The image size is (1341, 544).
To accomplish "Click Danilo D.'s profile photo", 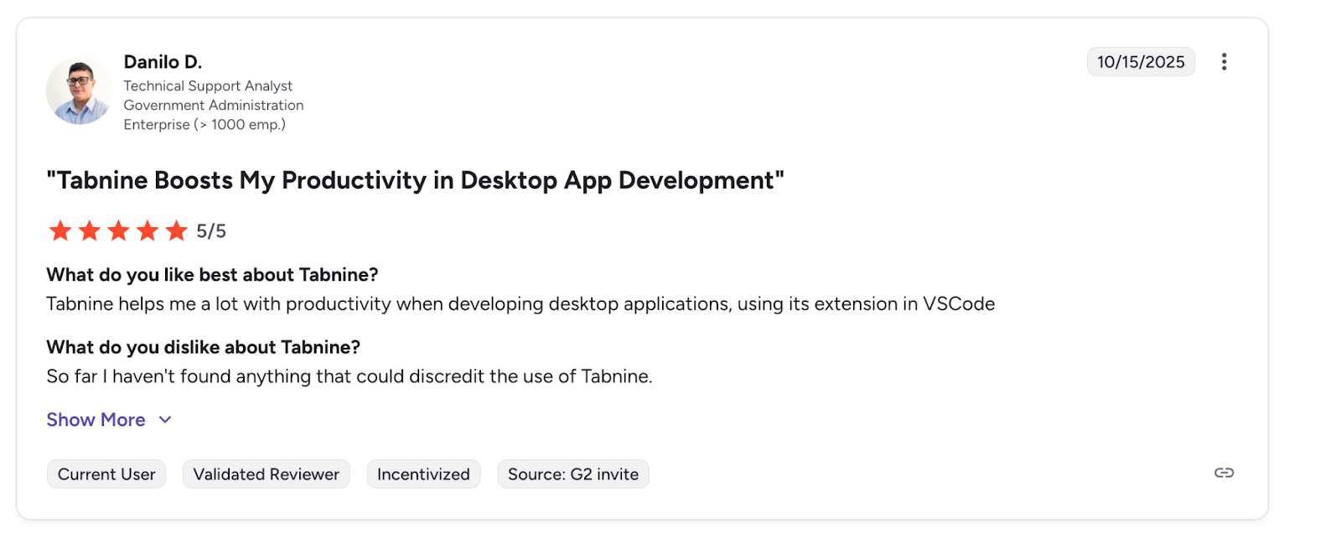I will tap(80, 91).
